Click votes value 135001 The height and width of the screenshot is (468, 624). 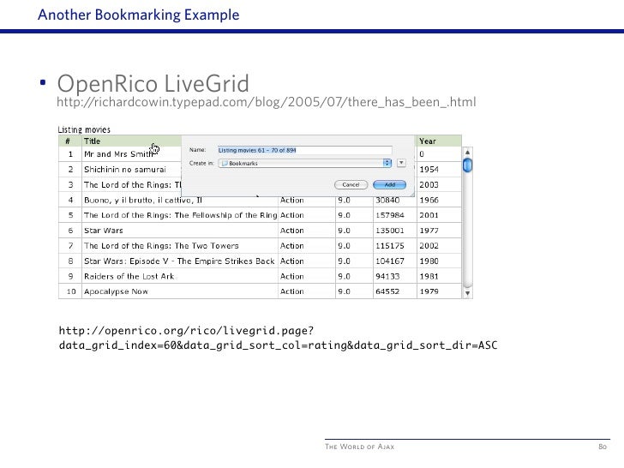pos(390,231)
